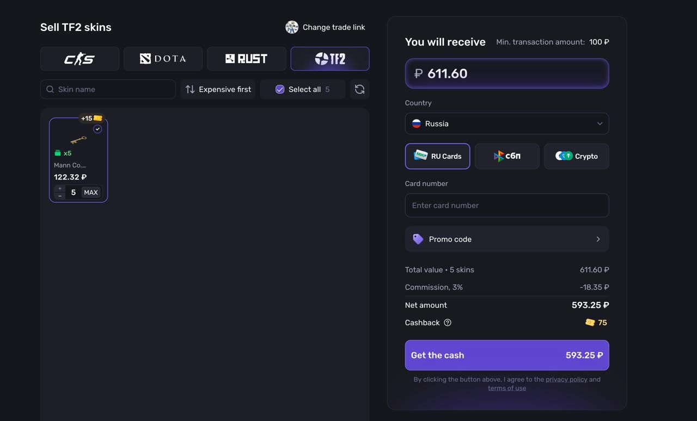Select СБП as the payment method
The width and height of the screenshot is (697, 421).
(507, 156)
